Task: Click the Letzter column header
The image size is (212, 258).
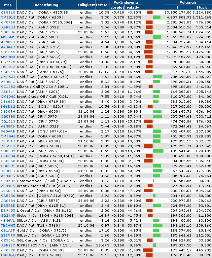Action: point(102,5)
